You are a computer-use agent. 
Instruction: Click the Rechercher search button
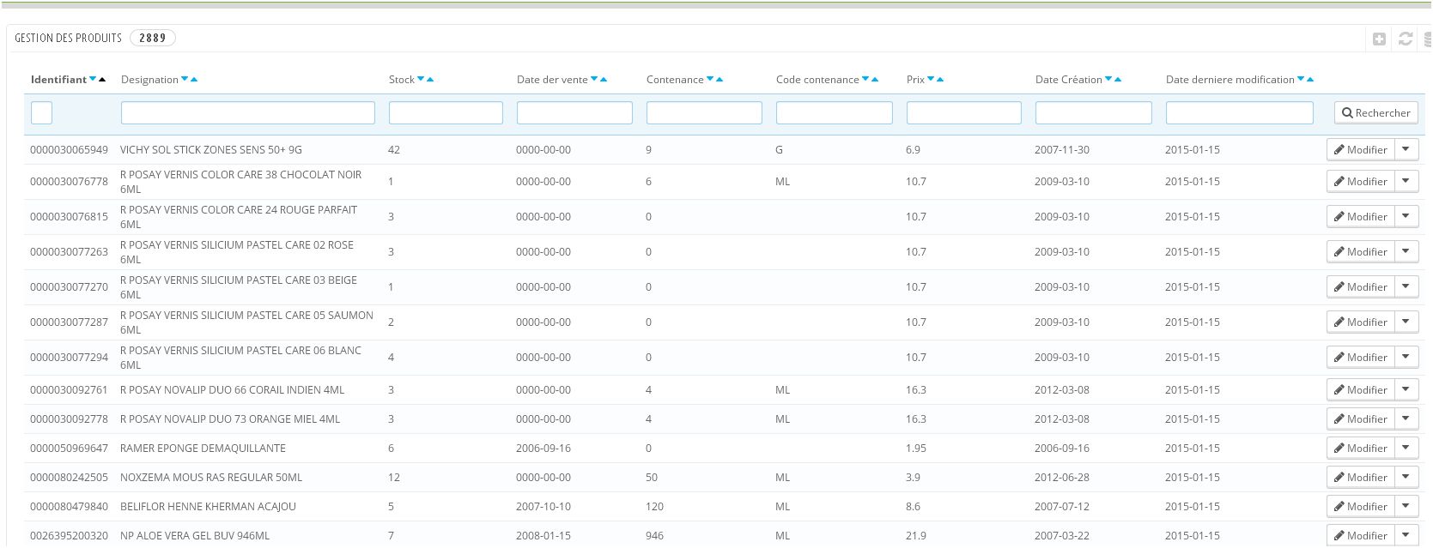(1375, 112)
